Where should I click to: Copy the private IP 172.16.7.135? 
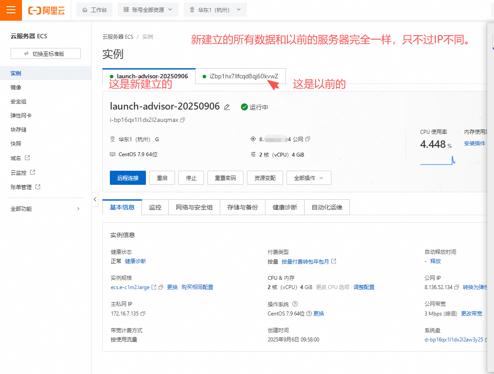[143, 314]
